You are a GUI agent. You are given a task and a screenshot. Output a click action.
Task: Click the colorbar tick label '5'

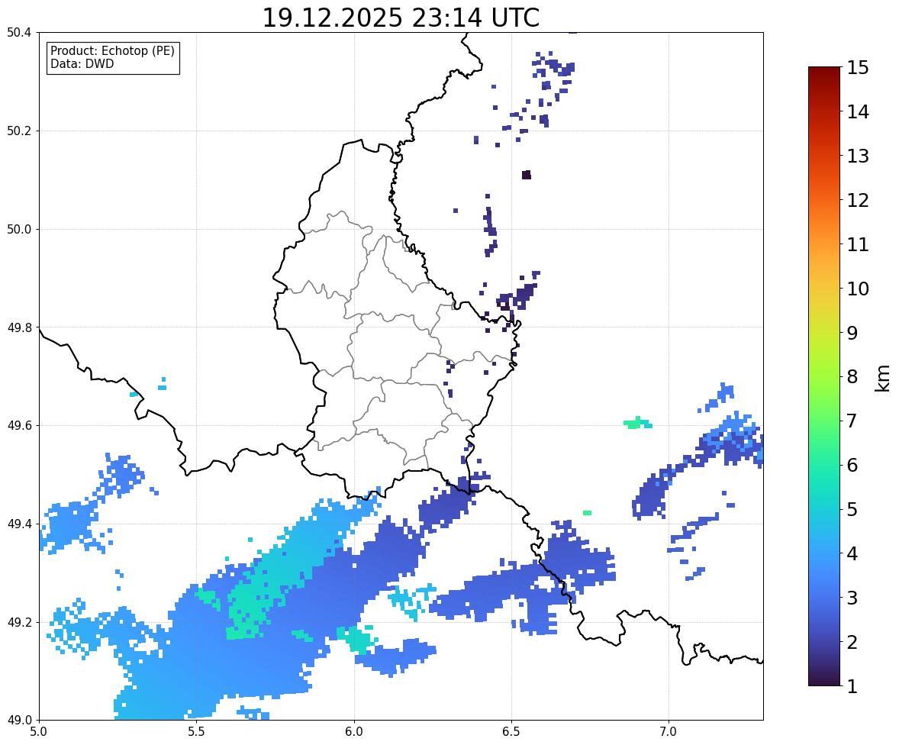tap(852, 509)
